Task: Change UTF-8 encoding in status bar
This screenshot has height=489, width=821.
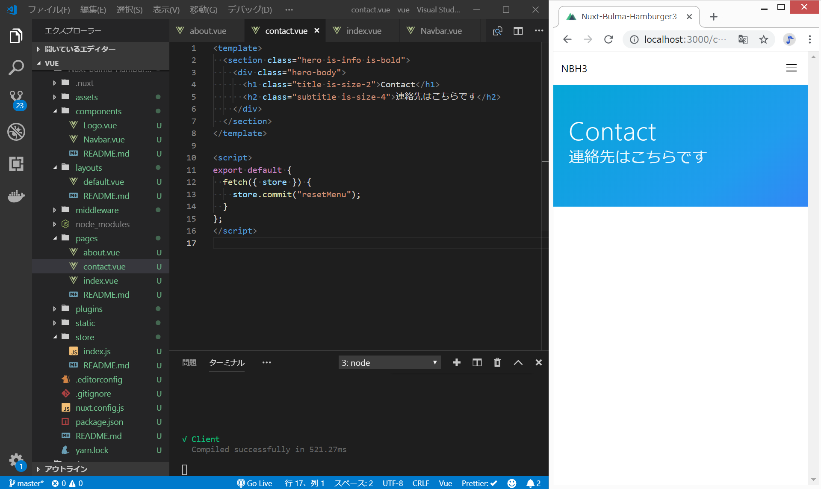Action: click(x=393, y=483)
